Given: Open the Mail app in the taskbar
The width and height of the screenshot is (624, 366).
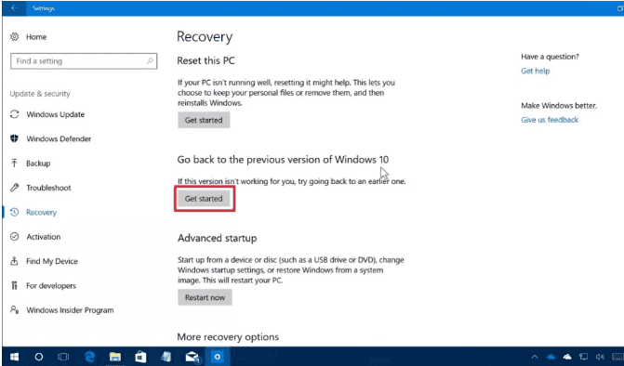Looking at the screenshot, I should coord(193,357).
